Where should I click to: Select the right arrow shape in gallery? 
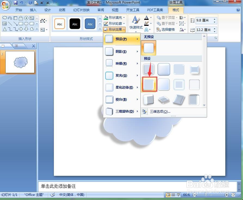tap(21, 29)
